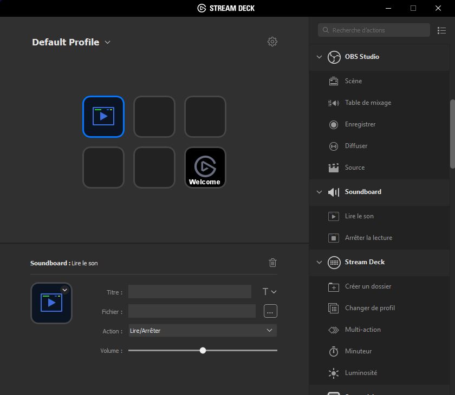Toggle the actions list view icon
455x395 pixels.
coord(441,30)
